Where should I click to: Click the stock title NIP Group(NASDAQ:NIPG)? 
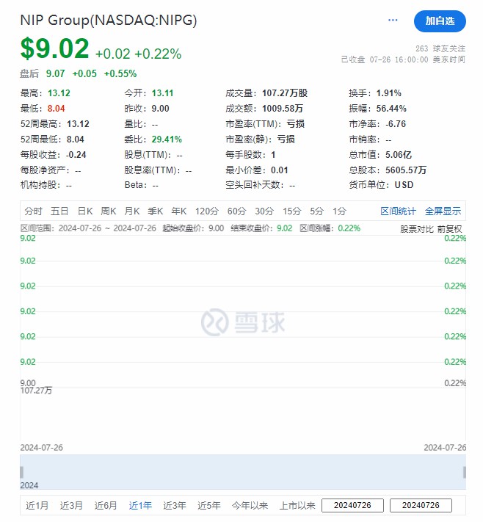109,21
